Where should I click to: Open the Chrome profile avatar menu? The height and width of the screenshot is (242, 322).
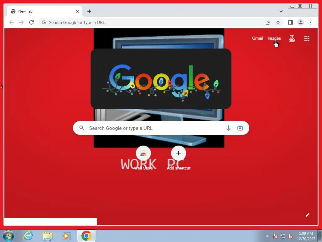pyautogui.click(x=300, y=22)
